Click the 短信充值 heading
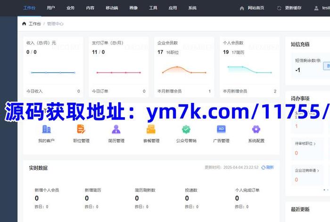 click(300, 44)
